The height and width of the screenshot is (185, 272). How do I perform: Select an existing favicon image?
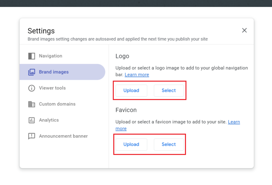(x=169, y=144)
